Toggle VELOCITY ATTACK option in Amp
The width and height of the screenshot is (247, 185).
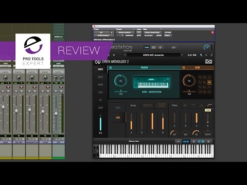tap(161, 105)
